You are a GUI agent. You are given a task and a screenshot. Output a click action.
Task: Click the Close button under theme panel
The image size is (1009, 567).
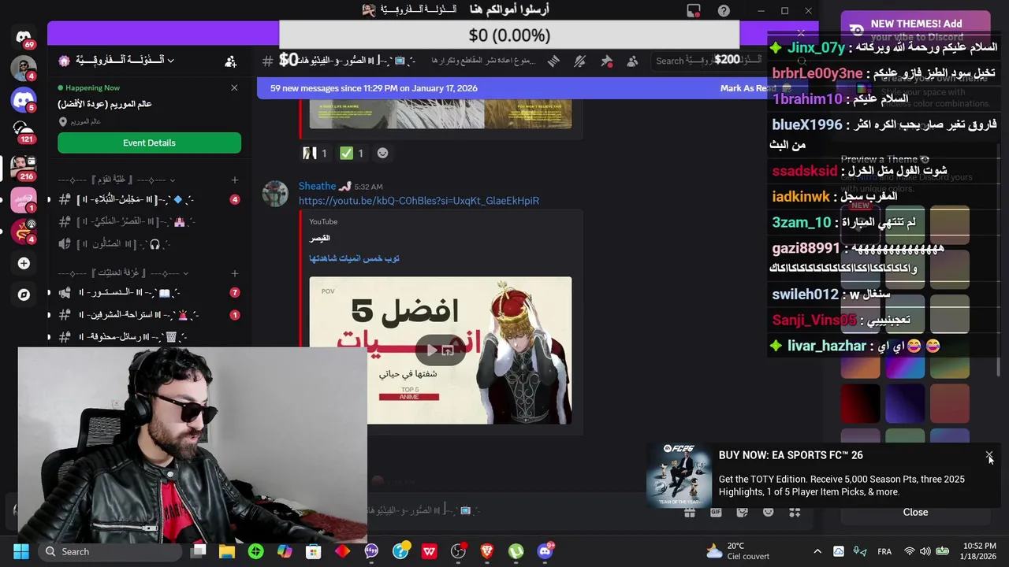click(x=915, y=512)
